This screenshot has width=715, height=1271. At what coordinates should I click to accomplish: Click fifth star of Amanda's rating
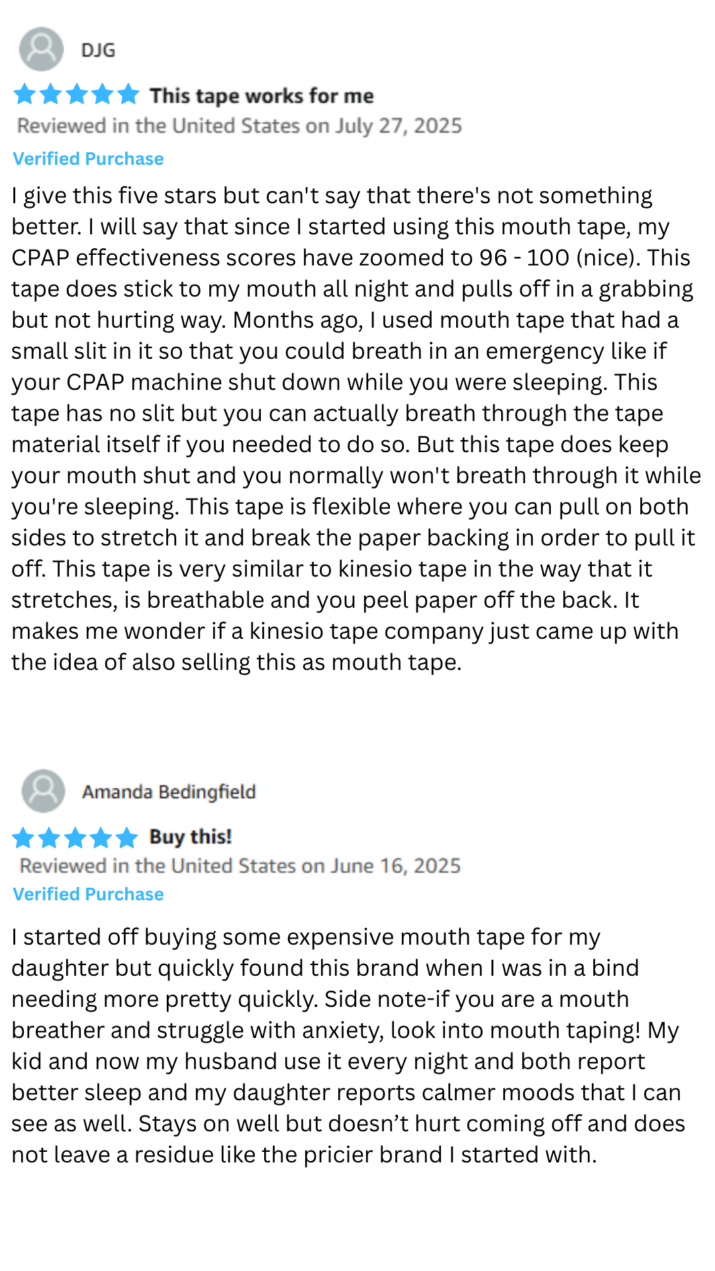tap(126, 837)
